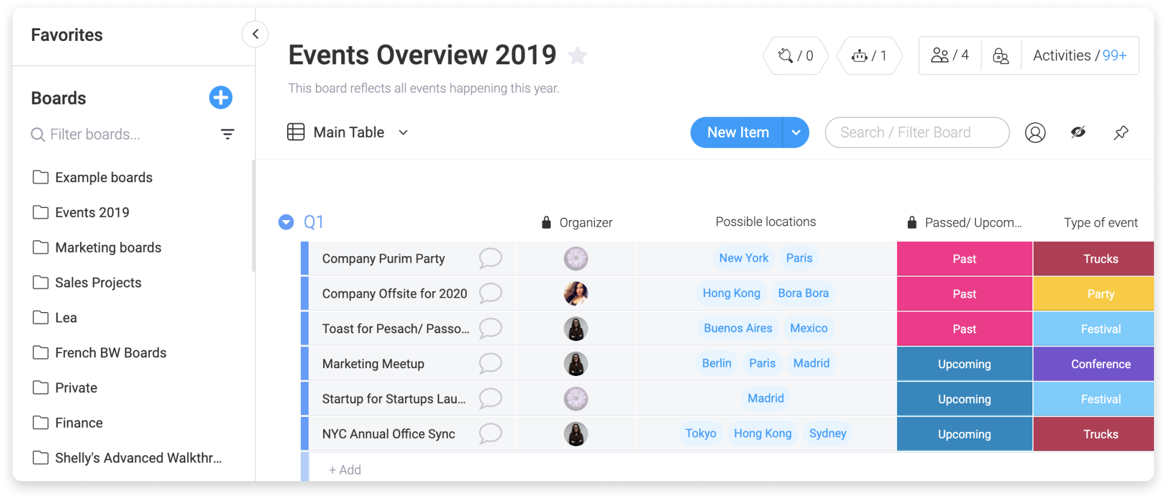Image resolution: width=1166 pixels, height=498 pixels.
Task: Toggle the favorite star next to board title
Action: [x=578, y=55]
